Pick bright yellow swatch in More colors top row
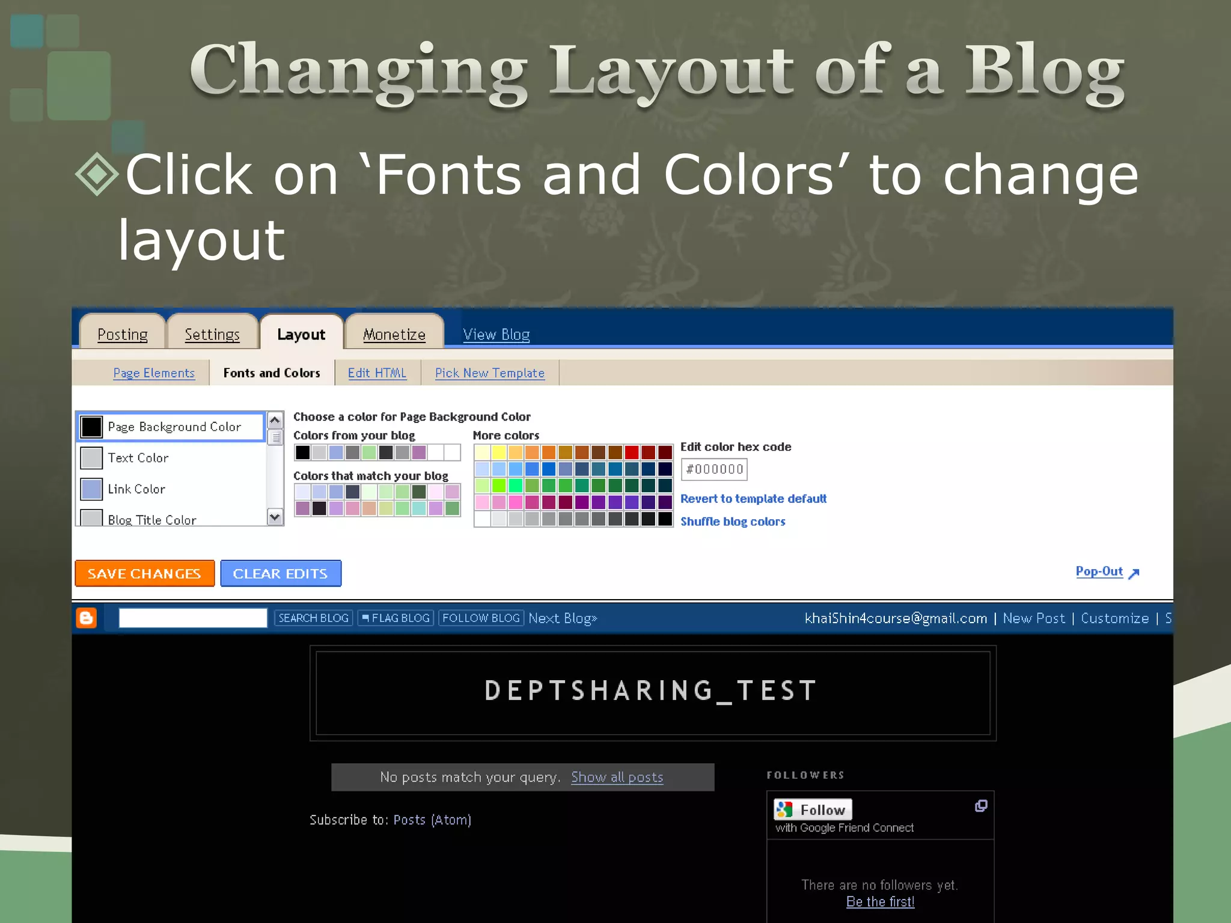The width and height of the screenshot is (1231, 923). coord(499,452)
